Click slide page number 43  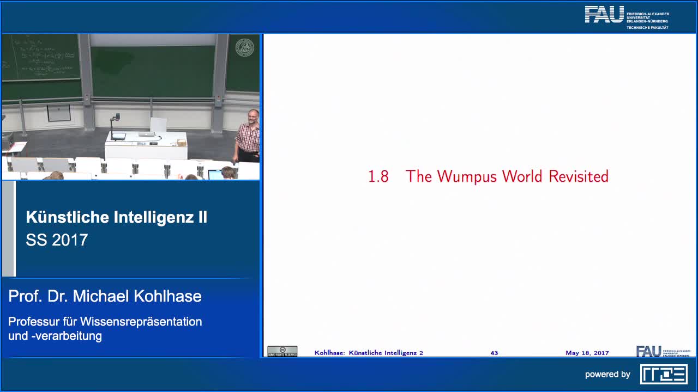click(x=494, y=353)
